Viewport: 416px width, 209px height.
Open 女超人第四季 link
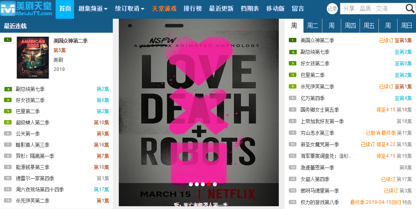pyautogui.click(x=315, y=179)
